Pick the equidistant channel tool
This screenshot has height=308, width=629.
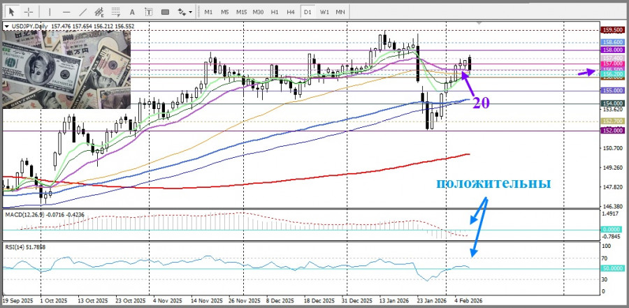coord(99,12)
